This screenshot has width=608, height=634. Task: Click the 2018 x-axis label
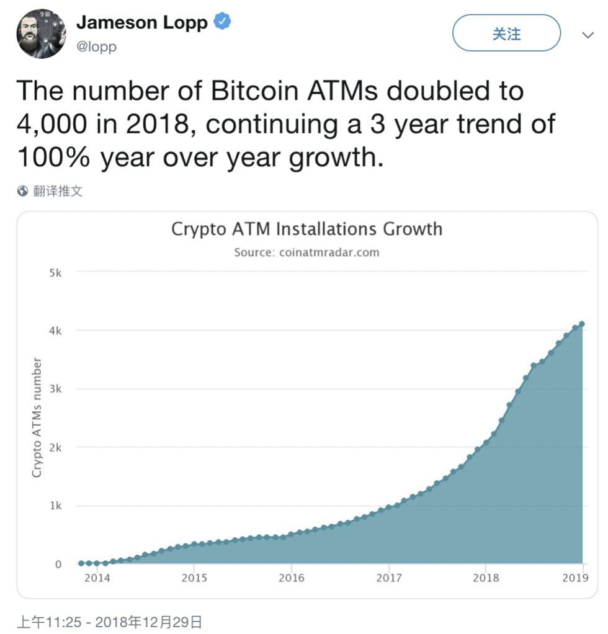click(x=486, y=578)
